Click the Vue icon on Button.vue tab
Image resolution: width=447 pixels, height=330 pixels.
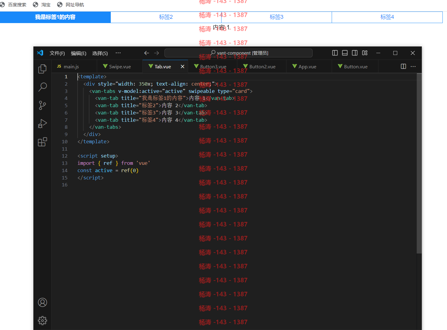click(x=340, y=66)
